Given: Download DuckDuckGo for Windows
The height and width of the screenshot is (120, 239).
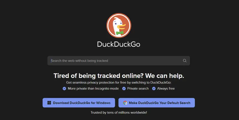Looking at the screenshot, I should (x=79, y=103).
